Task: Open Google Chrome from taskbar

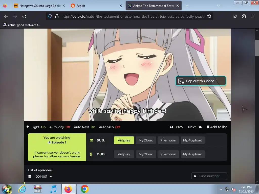Action: [84, 189]
